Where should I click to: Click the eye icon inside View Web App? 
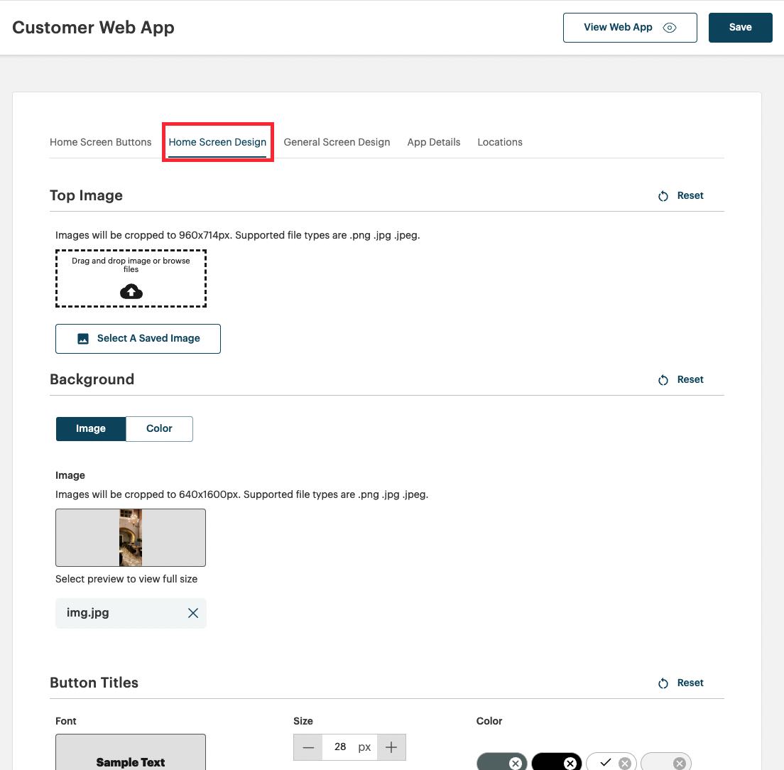(x=668, y=27)
